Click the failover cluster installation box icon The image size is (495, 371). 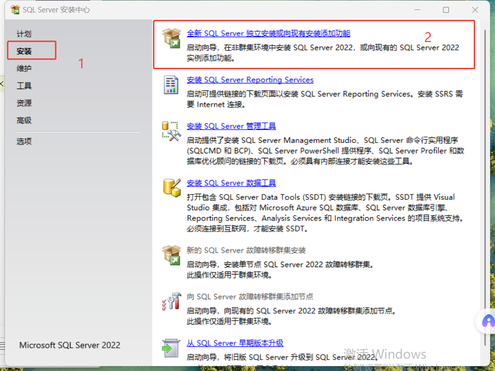(171, 255)
